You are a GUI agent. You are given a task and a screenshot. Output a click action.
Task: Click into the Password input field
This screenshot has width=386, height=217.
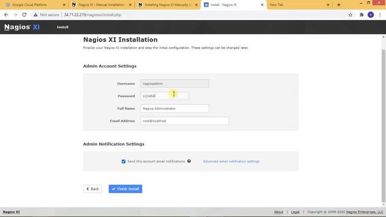165,96
